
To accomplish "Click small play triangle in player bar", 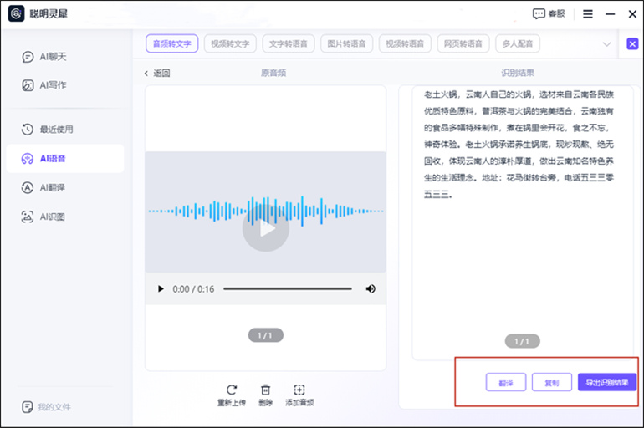I will 161,289.
